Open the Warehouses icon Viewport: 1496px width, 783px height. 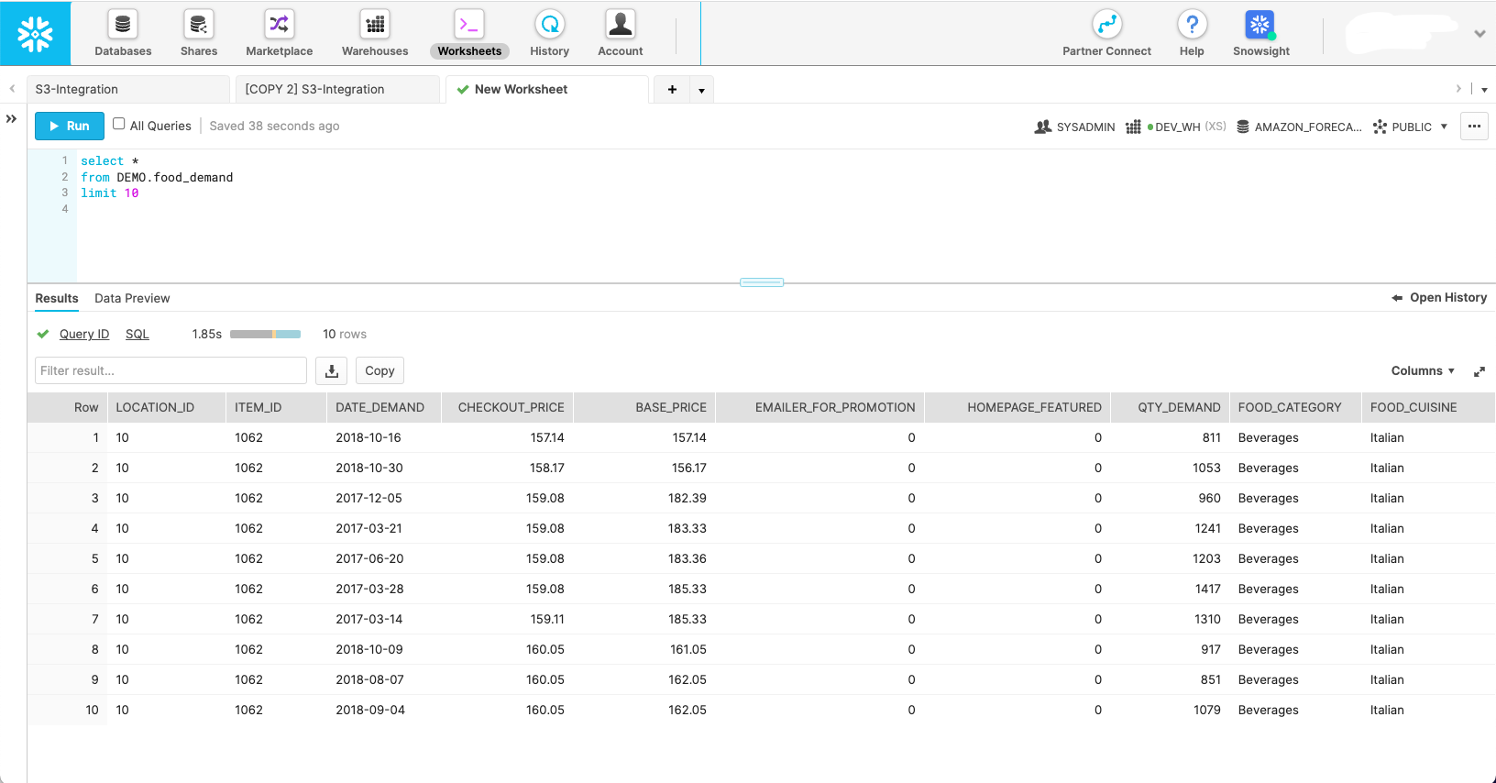375,26
